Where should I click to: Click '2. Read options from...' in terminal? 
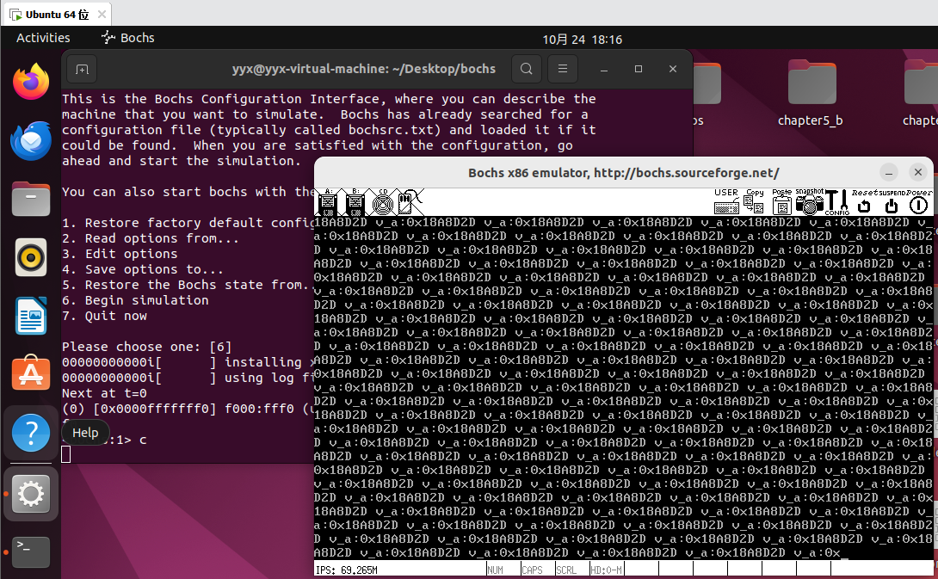(151, 238)
